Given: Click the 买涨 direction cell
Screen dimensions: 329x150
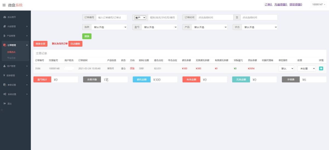Looking at the screenshot, I should coord(132,68).
